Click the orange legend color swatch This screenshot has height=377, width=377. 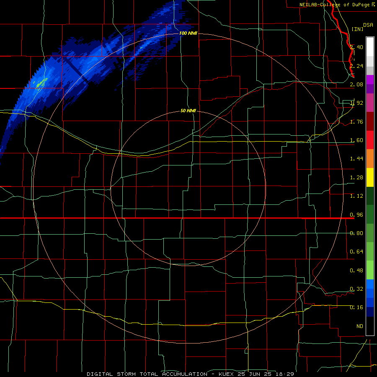click(370, 159)
